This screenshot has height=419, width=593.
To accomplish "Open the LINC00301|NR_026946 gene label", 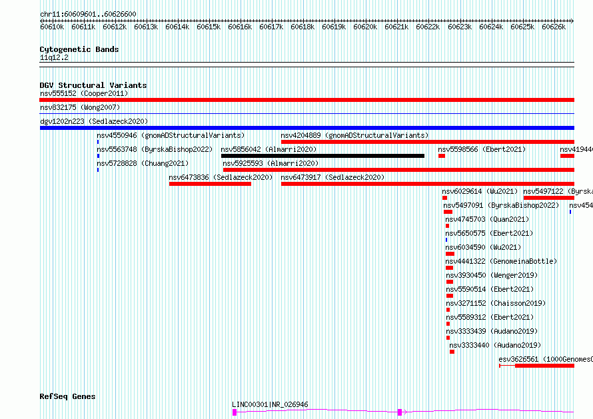I will pyautogui.click(x=270, y=404).
